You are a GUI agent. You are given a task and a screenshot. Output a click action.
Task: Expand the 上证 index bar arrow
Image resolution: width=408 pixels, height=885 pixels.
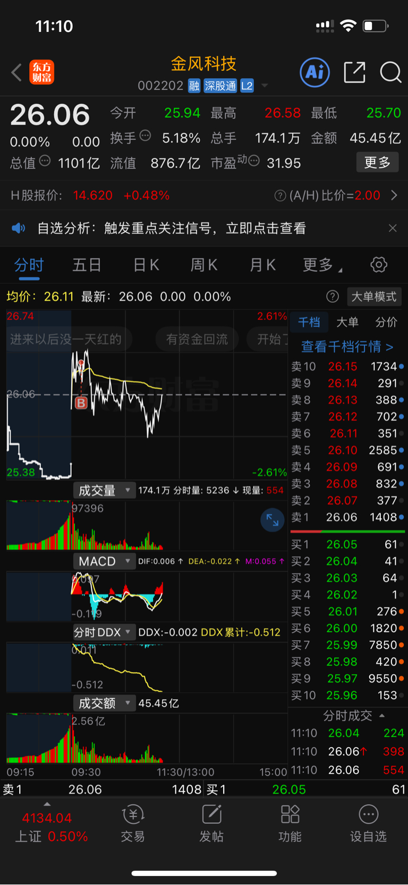click(47, 804)
